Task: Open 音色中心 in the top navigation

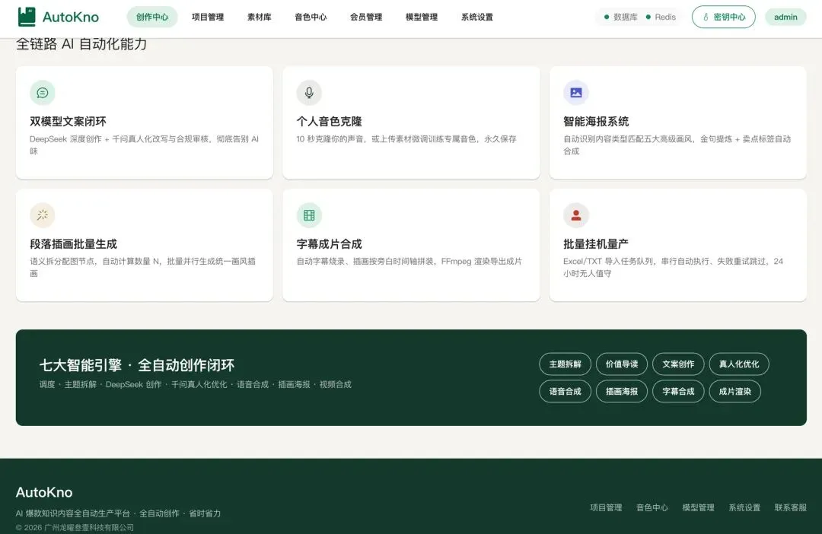Action: tap(311, 17)
